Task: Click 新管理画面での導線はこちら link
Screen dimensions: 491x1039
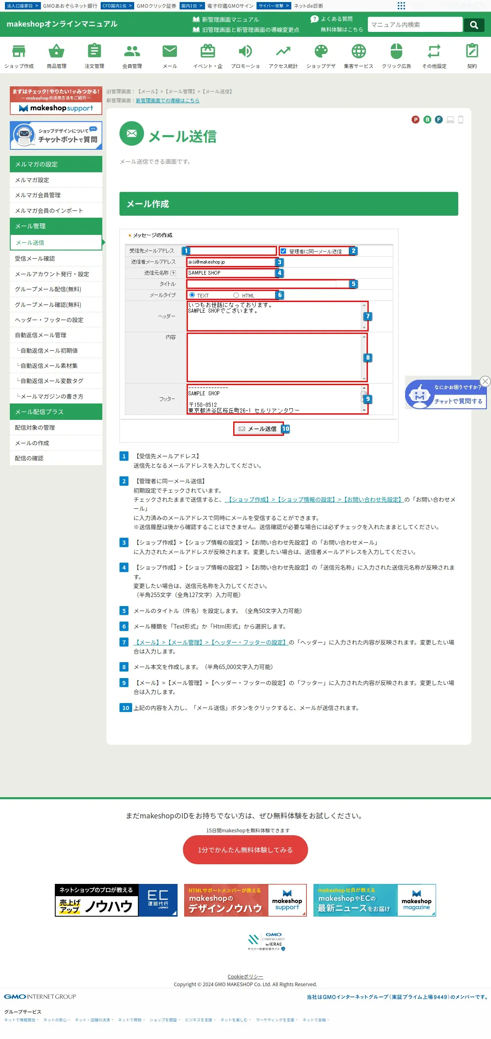Action: coord(168,101)
